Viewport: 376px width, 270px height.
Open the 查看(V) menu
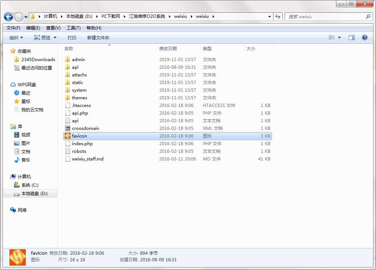pyautogui.click(x=53, y=28)
